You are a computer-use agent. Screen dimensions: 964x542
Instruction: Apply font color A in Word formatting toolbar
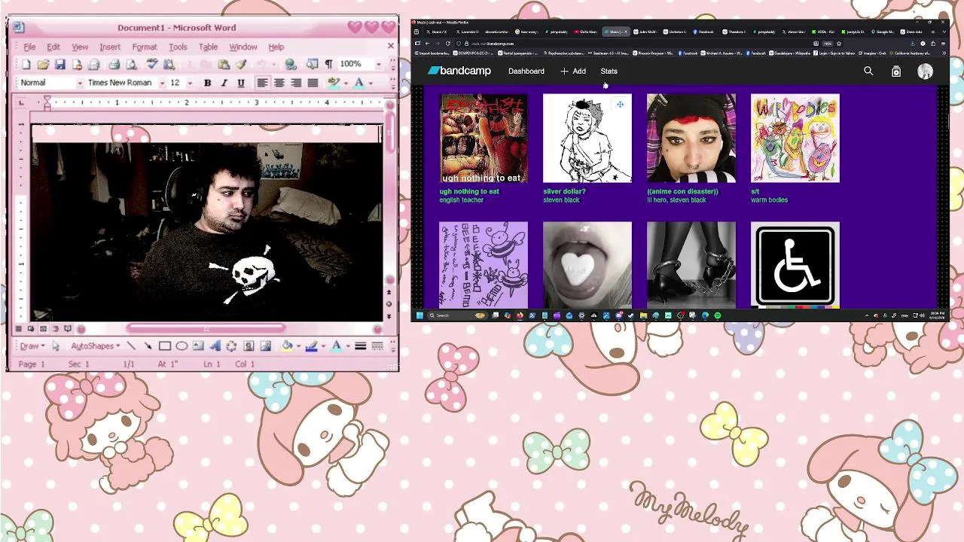click(359, 83)
